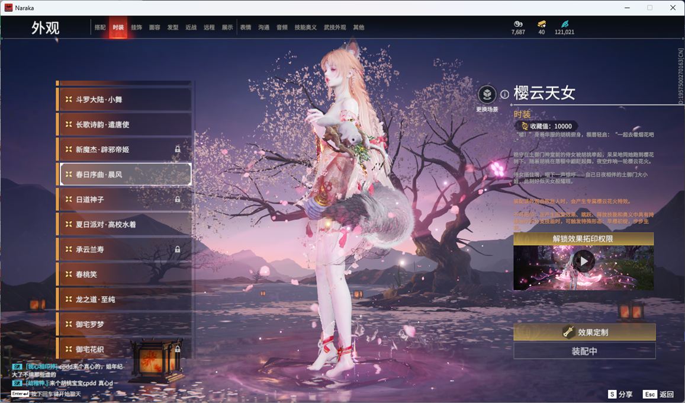685x403 pixels.
Task: Open the 挂饰 tab
Action: pyautogui.click(x=136, y=27)
